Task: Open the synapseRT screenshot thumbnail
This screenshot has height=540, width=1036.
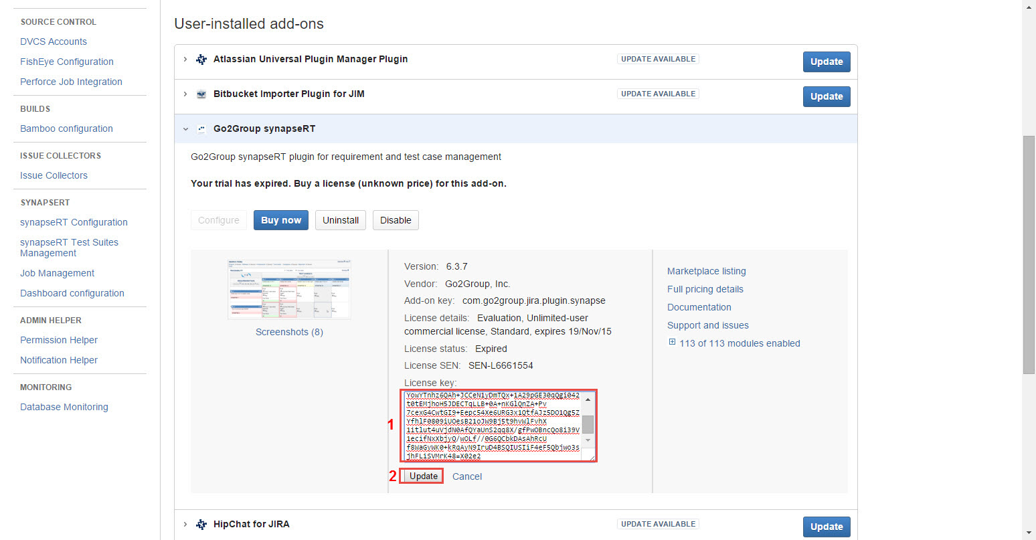Action: click(289, 290)
